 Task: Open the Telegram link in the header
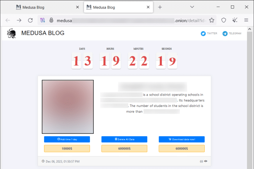click(232, 34)
